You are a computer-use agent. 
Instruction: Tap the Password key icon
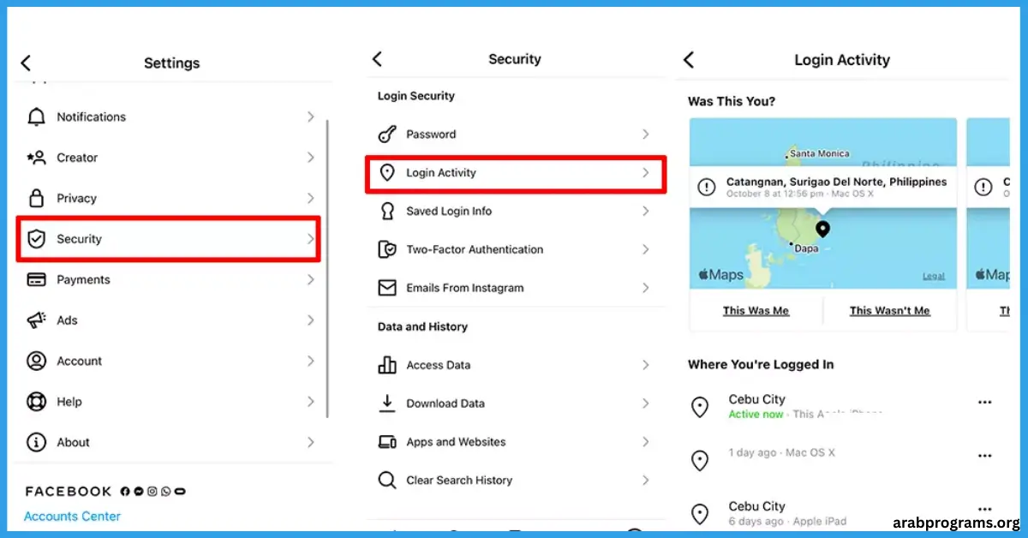[387, 134]
